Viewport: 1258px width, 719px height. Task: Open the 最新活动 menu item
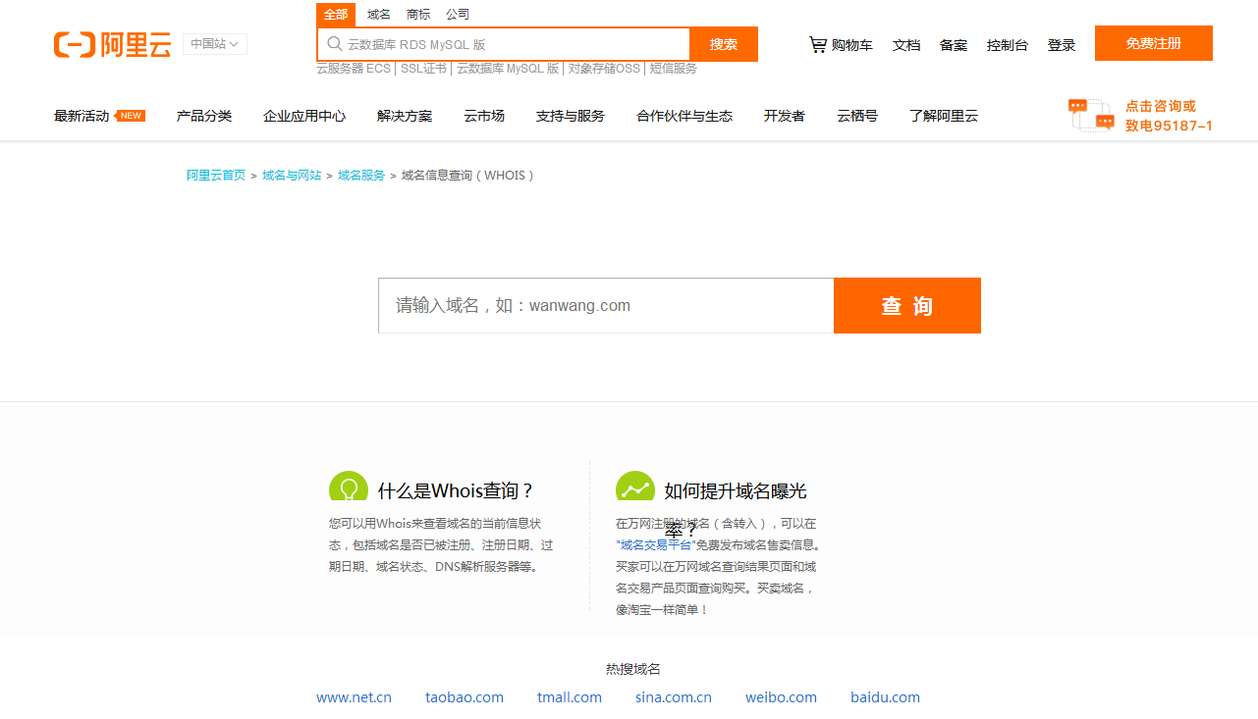click(82, 116)
